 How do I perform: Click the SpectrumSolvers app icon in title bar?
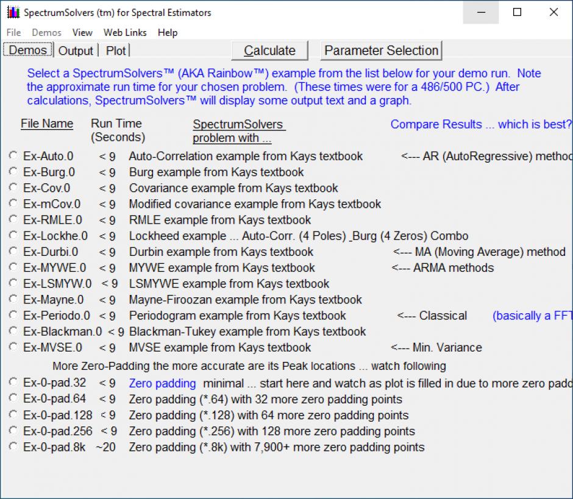click(x=13, y=12)
